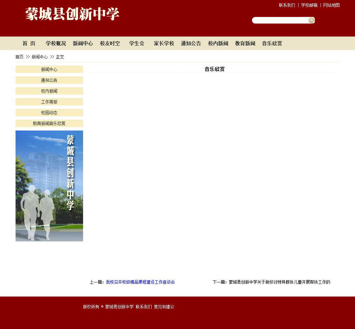Click 新闻中心 in the breadcrumb trail
Viewport: 355px width, 329px height.
[x=40, y=57]
